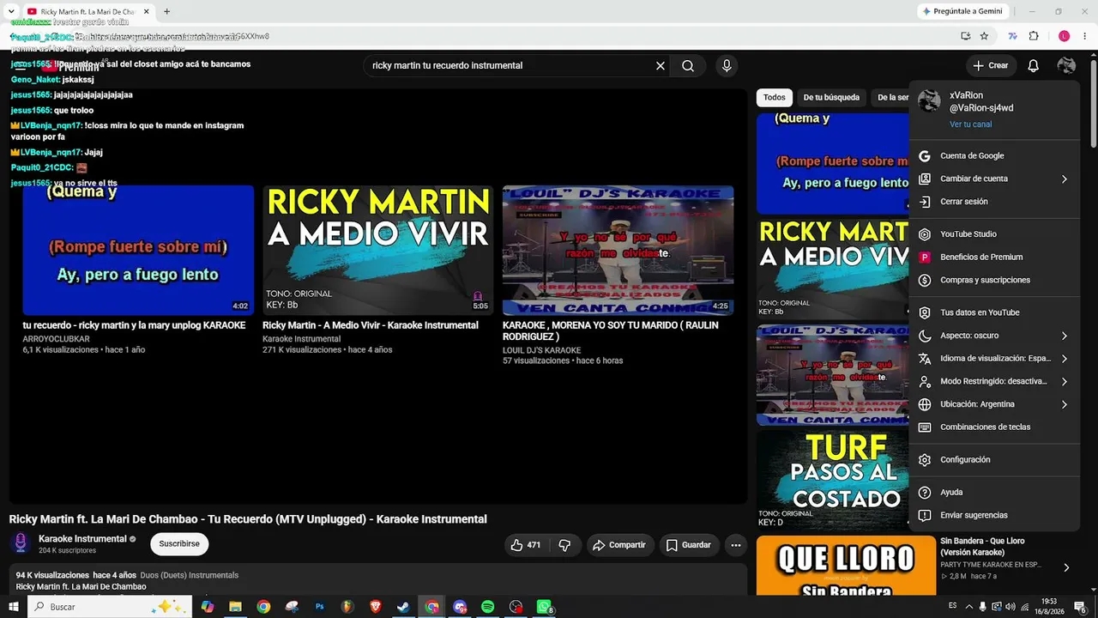Share the video via Compartir
Image resolution: width=1098 pixels, height=618 pixels.
point(619,545)
